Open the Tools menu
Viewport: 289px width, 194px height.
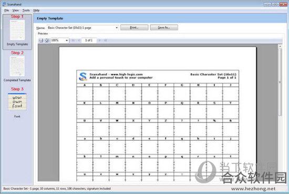(x=26, y=11)
